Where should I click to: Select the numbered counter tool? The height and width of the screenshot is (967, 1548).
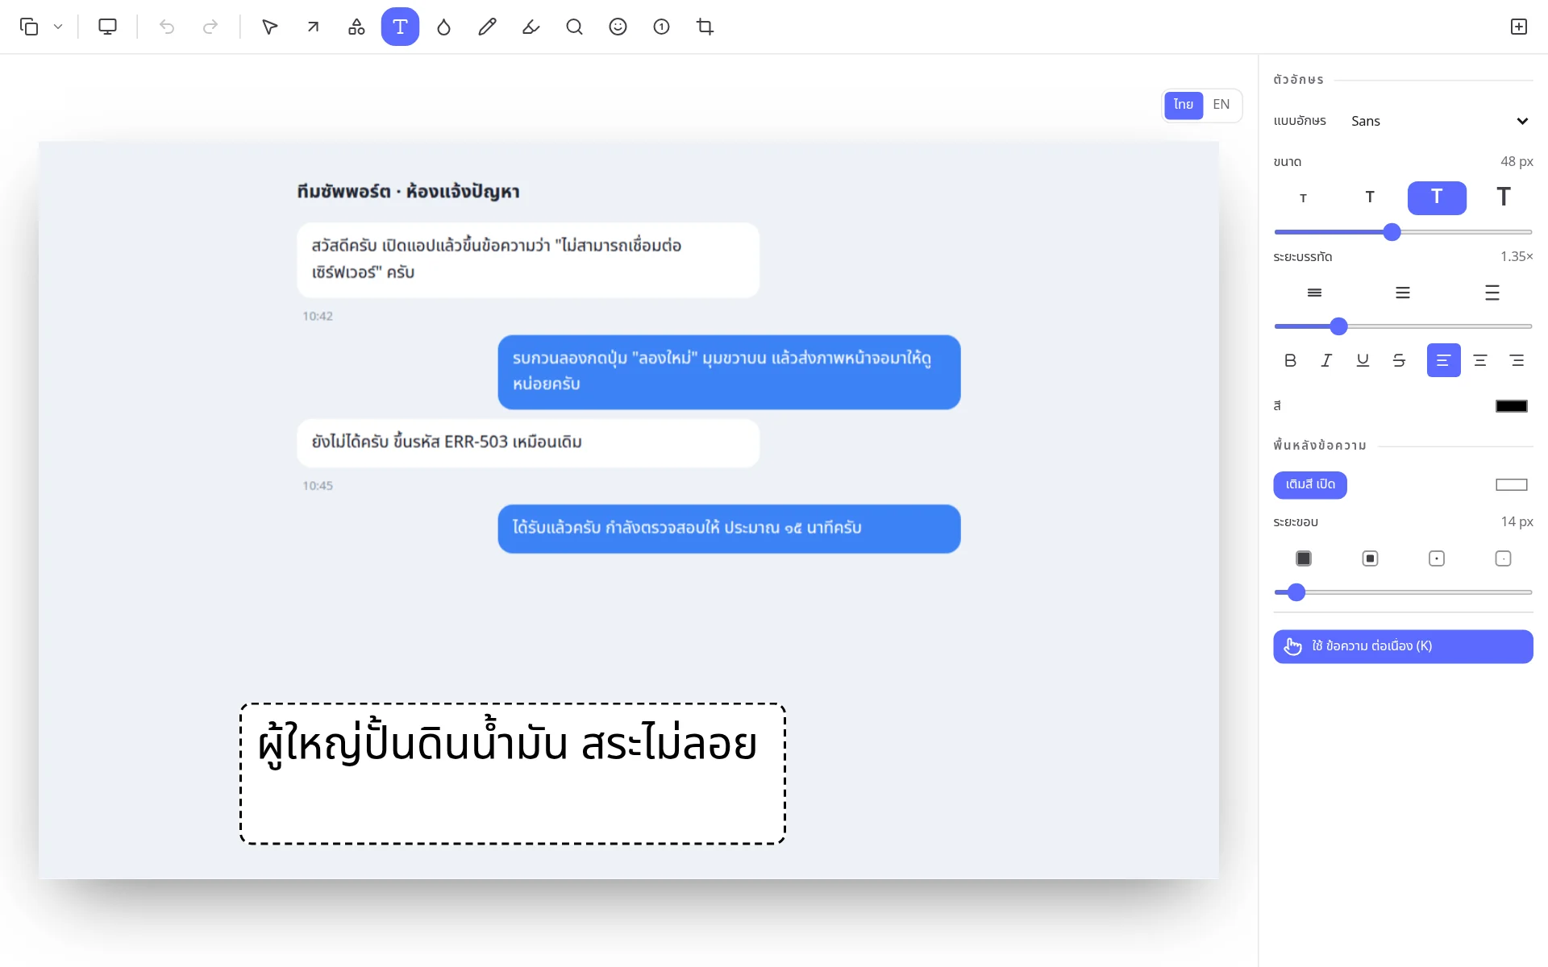661,27
